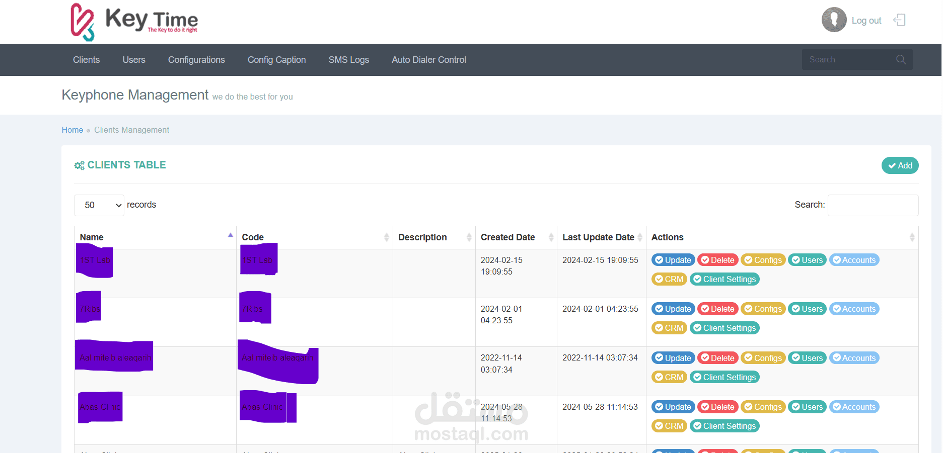Viewport: 943px width, 453px height.
Task: Sort the table by Name column arrow
Action: click(x=230, y=235)
